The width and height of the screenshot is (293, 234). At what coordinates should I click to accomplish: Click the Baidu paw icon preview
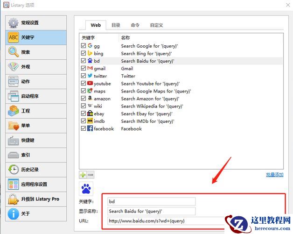click(x=86, y=189)
